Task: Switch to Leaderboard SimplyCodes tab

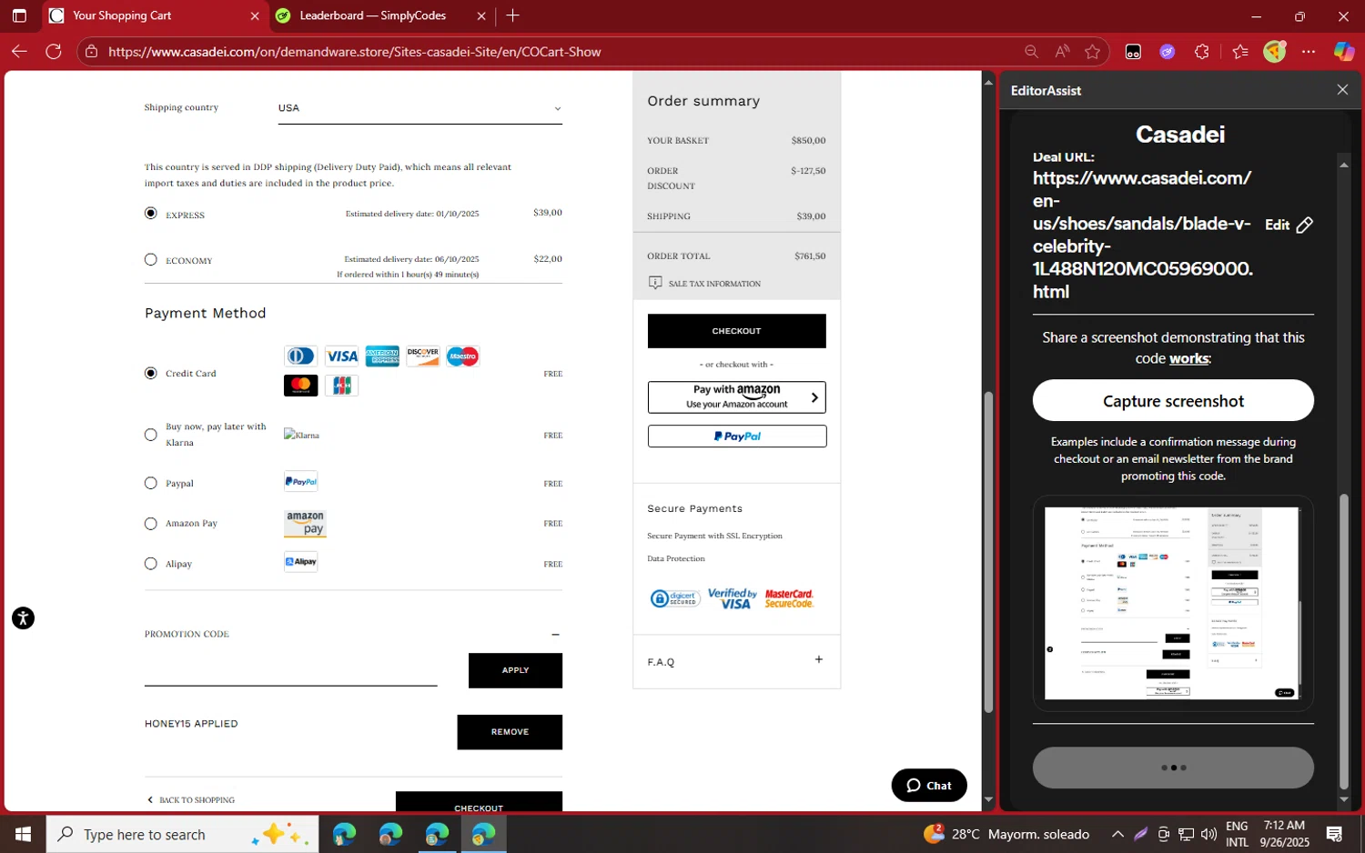Action: [382, 15]
